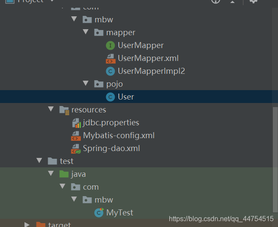Click the jdbc.properties file icon

(76, 123)
